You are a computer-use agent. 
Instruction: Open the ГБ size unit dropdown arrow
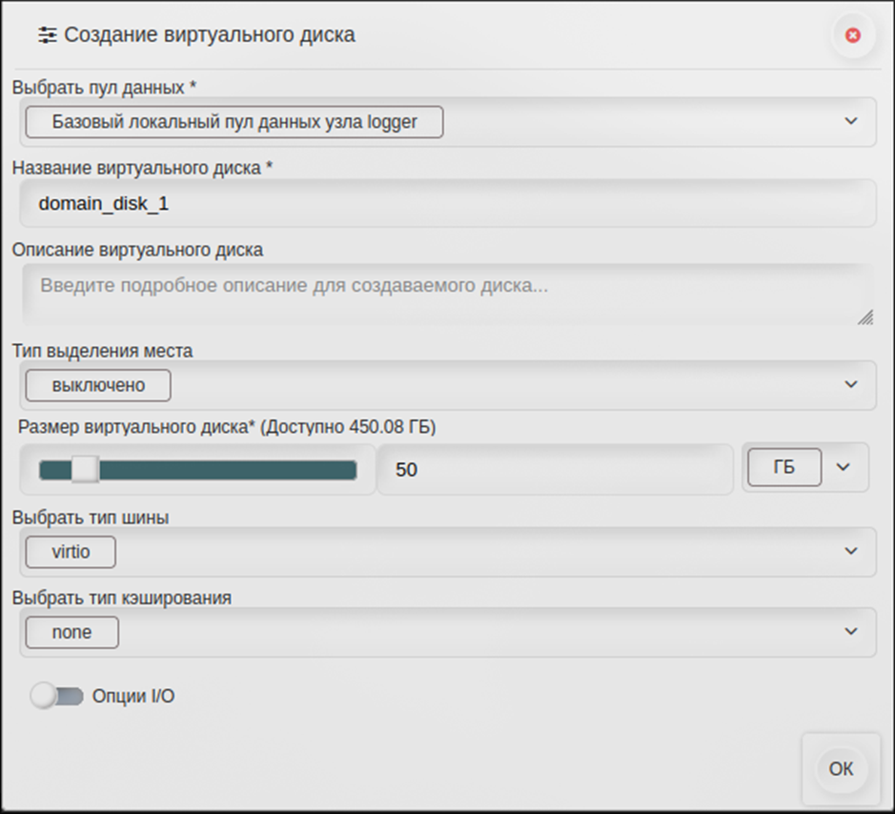point(844,467)
